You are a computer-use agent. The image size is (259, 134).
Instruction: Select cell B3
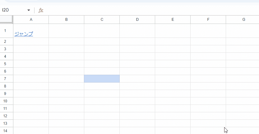[67, 49]
